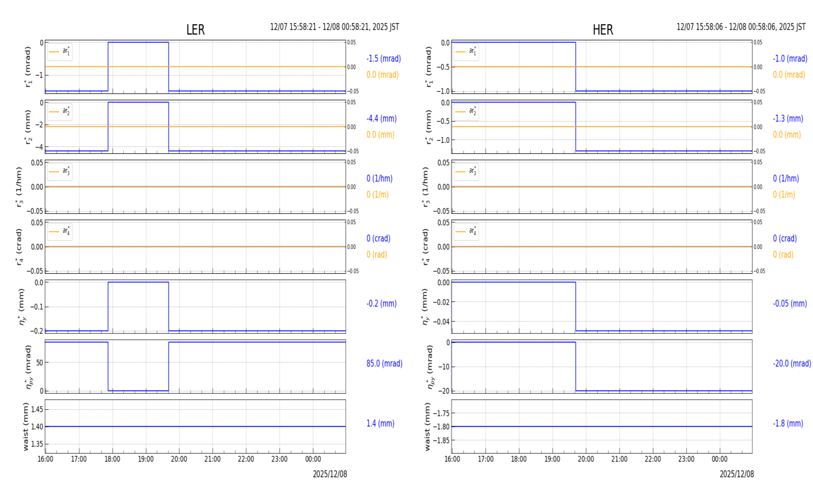
Task: Click the ∂r3* legend entry in the LER plot
Action: tap(60, 172)
